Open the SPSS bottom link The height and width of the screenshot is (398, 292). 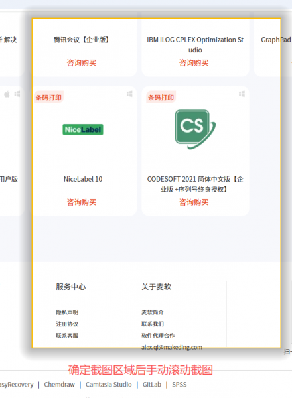pos(179,385)
